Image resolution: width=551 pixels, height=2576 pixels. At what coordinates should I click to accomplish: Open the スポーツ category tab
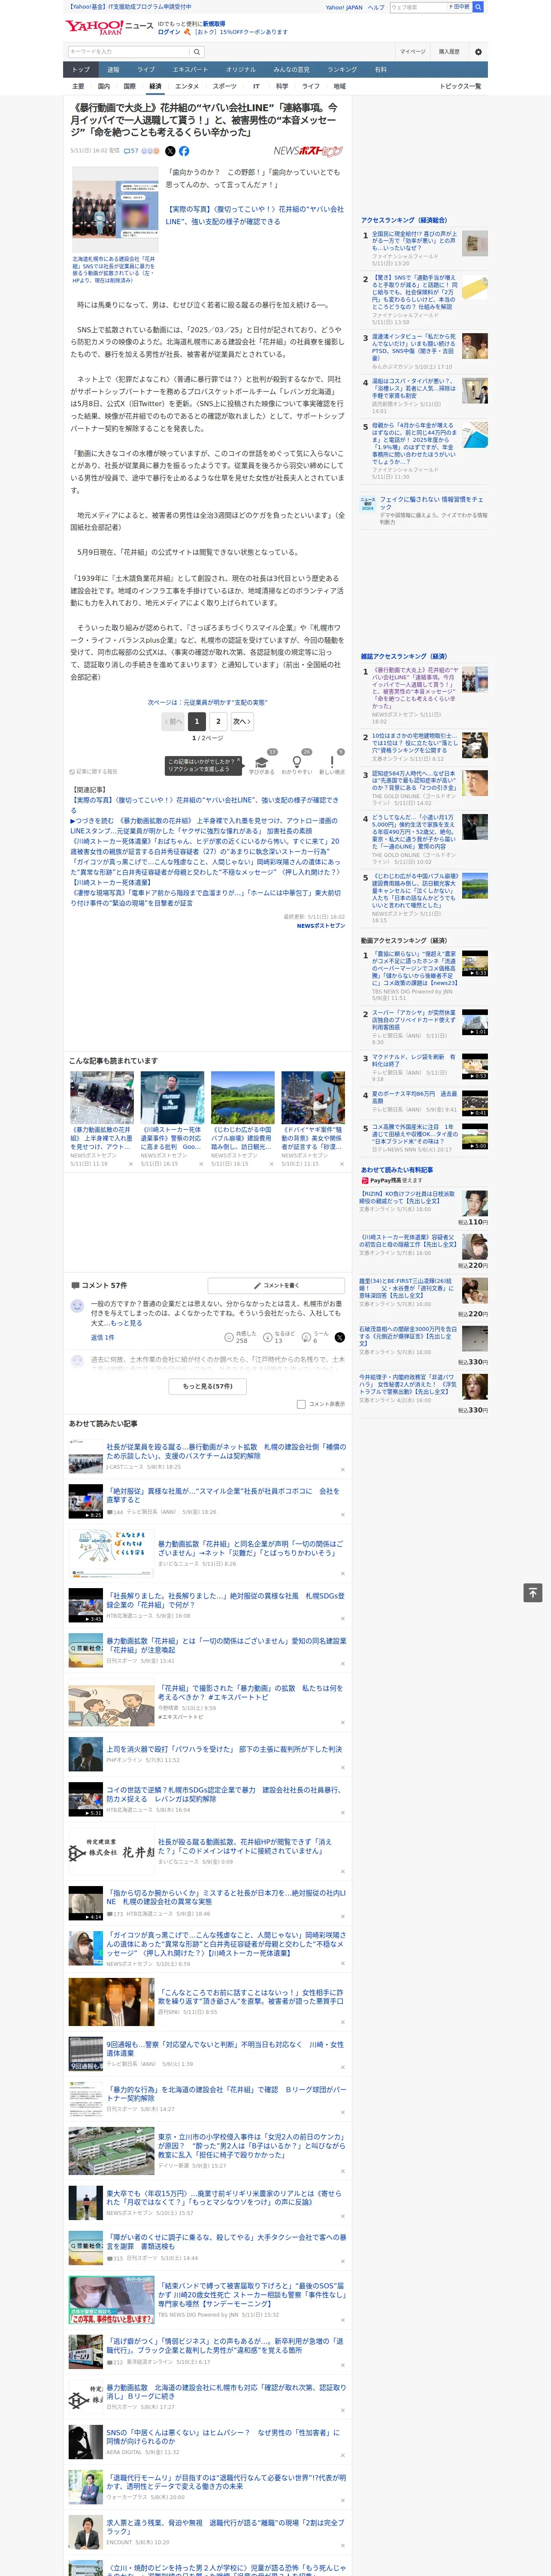click(x=225, y=86)
